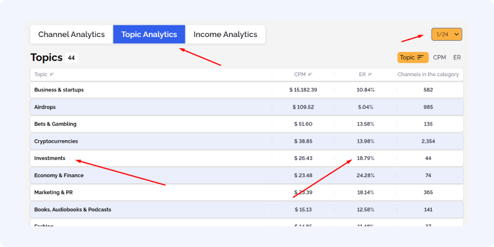Switch to Channel Analytics tab
This screenshot has height=247, width=494.
coord(72,35)
